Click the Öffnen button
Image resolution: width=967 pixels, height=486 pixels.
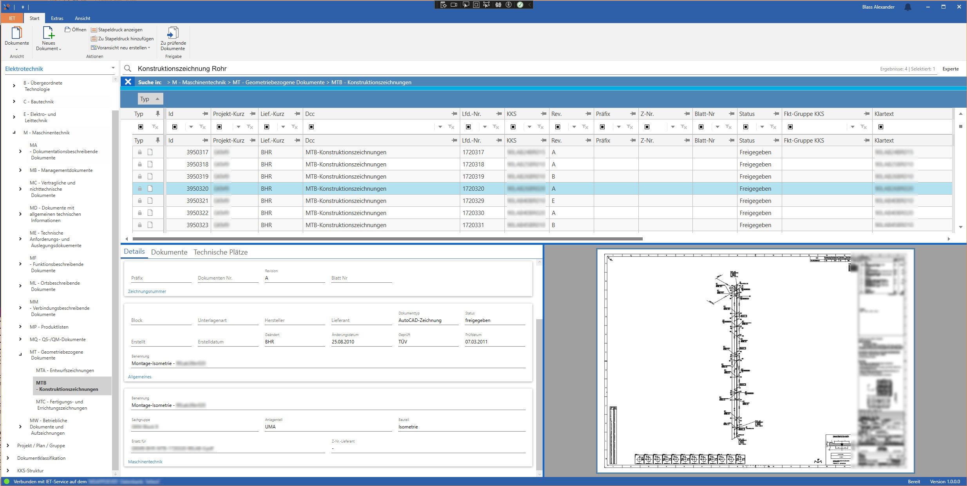[75, 30]
